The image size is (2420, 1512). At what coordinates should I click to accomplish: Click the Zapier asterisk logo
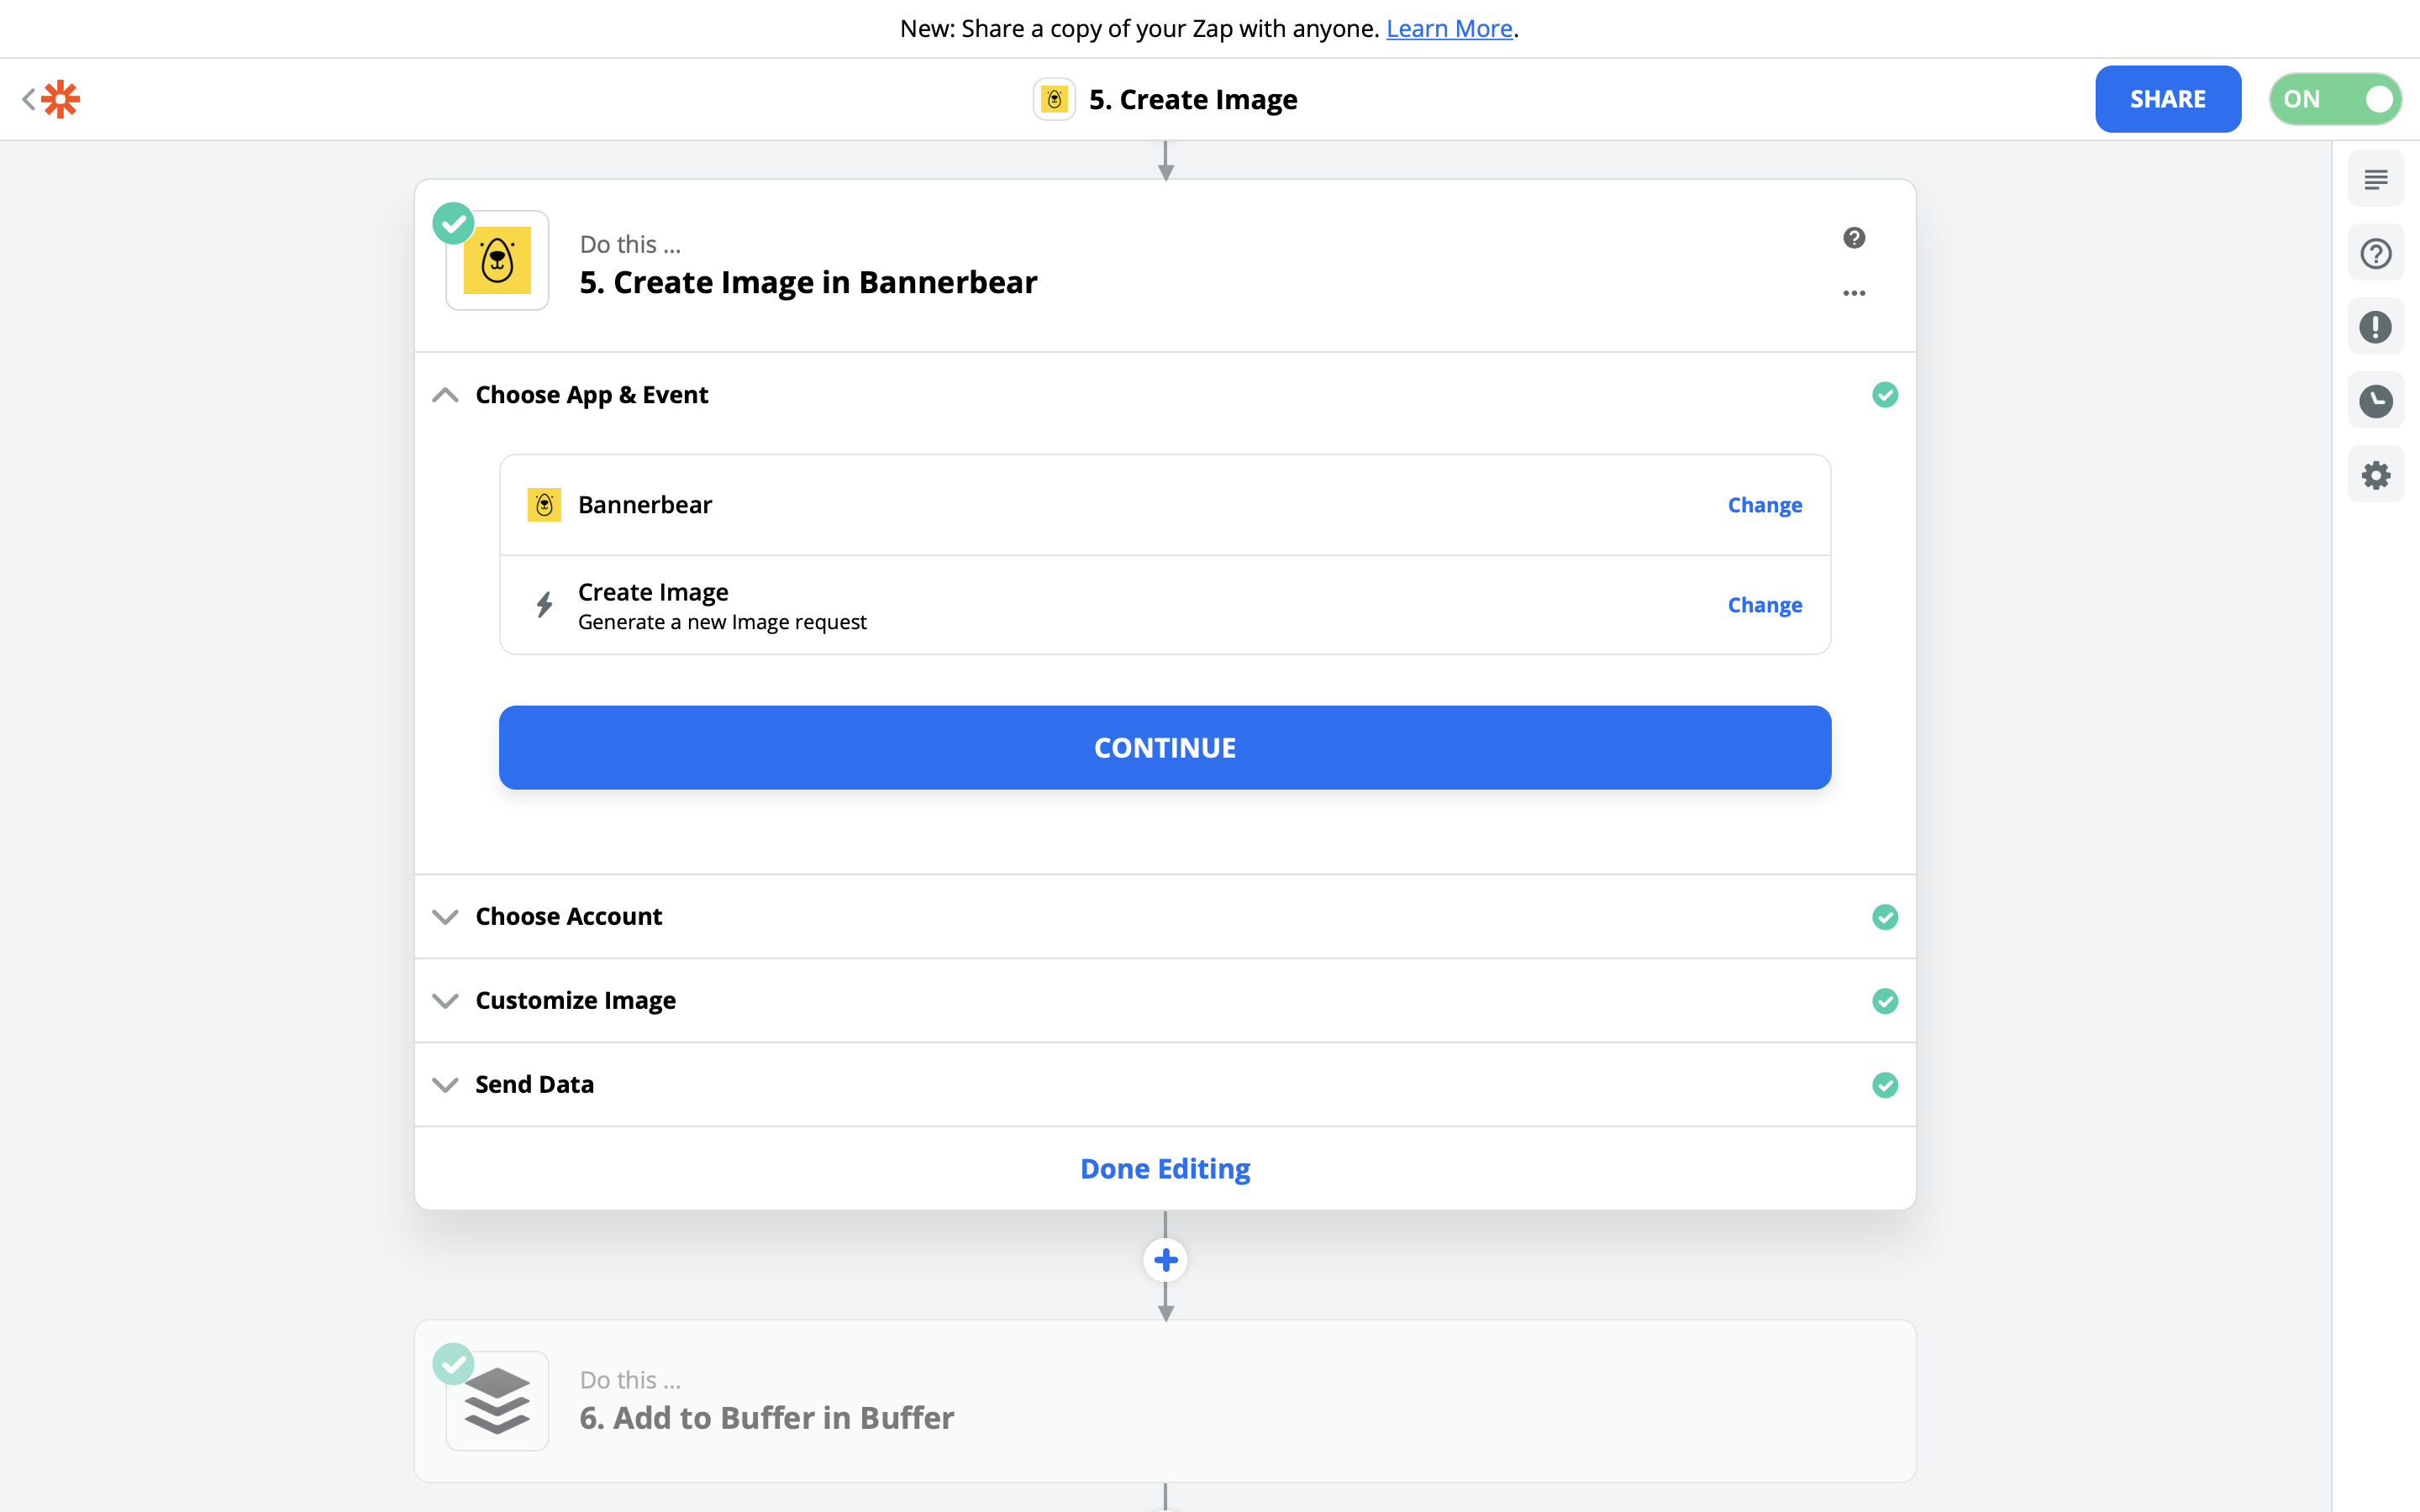[60, 99]
